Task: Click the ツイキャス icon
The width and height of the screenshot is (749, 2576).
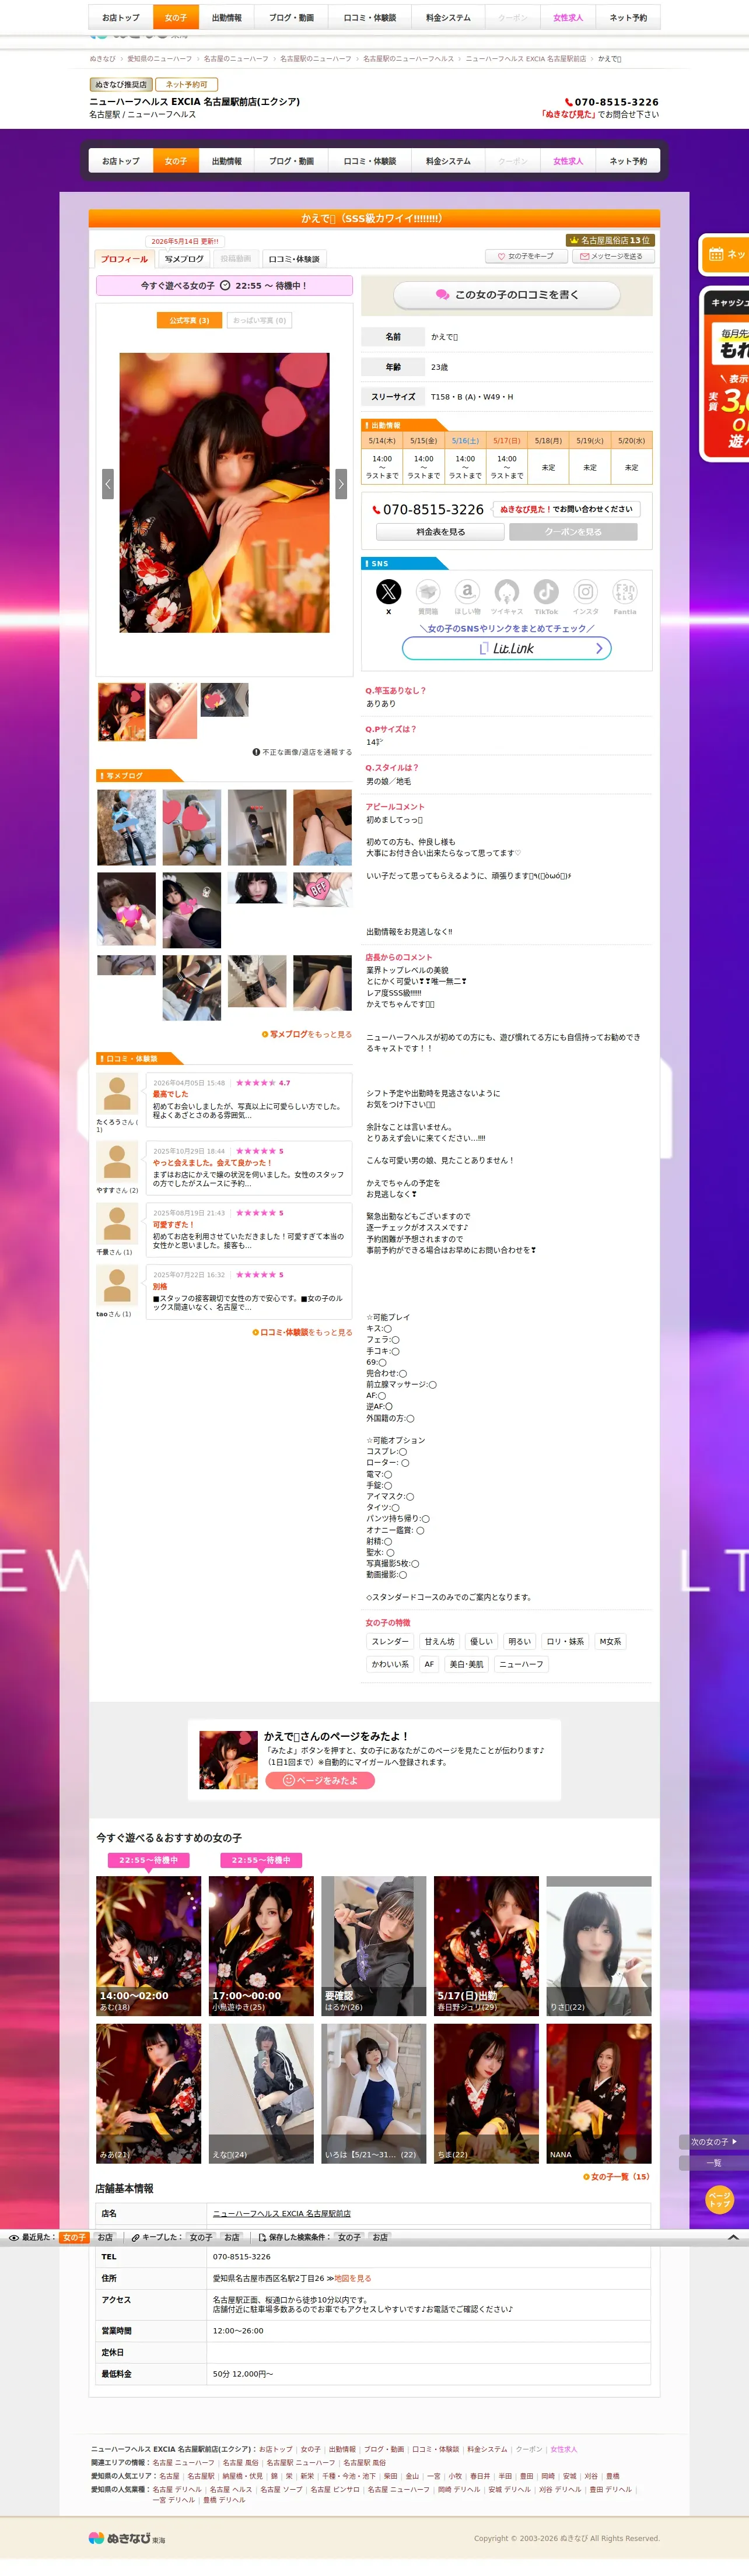Action: [507, 592]
